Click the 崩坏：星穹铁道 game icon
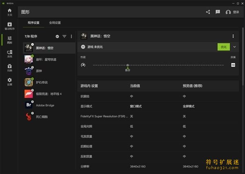Viewport: 245px width, 174px height. tap(29, 59)
